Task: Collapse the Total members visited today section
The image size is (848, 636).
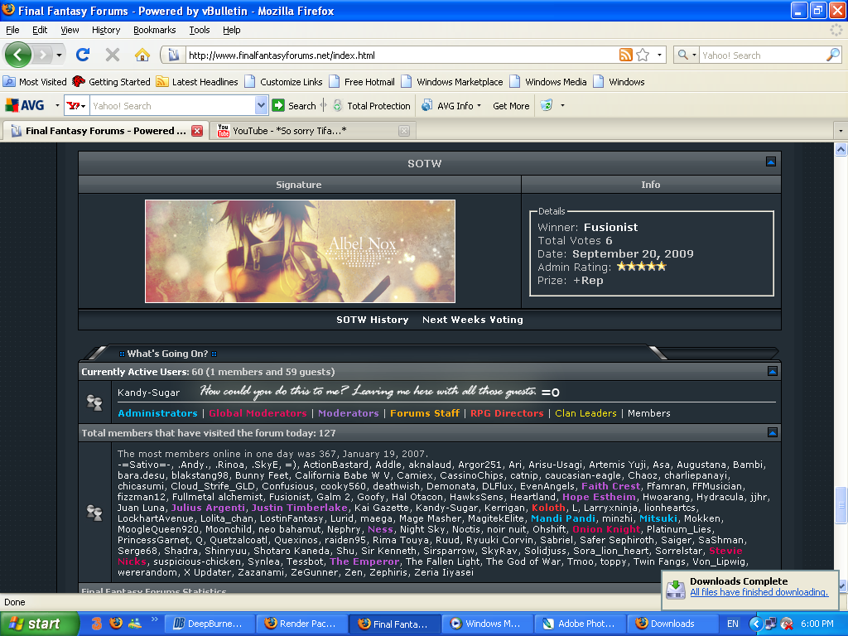Action: coord(773,432)
